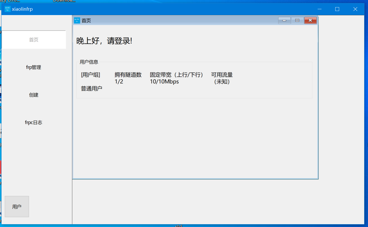Click the 首页 child window icon
The image size is (368, 227).
click(x=76, y=20)
